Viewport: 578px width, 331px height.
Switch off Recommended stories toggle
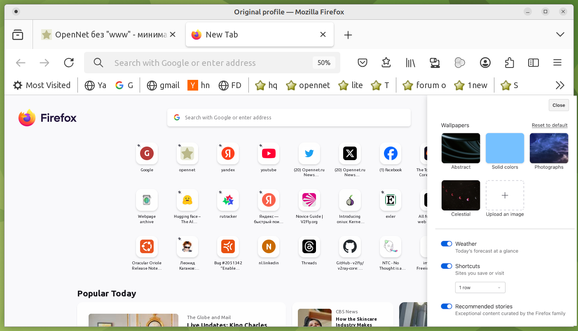point(447,306)
